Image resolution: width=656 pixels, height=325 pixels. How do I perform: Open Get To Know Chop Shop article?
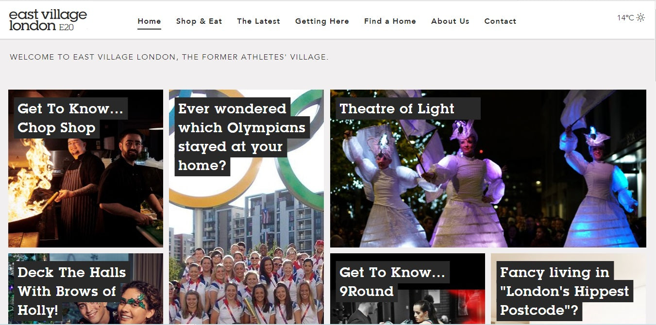click(85, 169)
